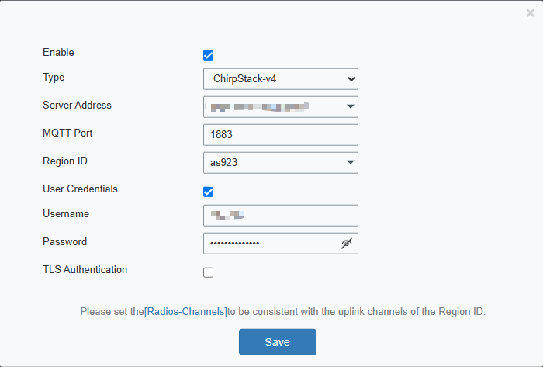Expand the Region ID dropdown arrow
The height and width of the screenshot is (367, 543).
coord(350,162)
